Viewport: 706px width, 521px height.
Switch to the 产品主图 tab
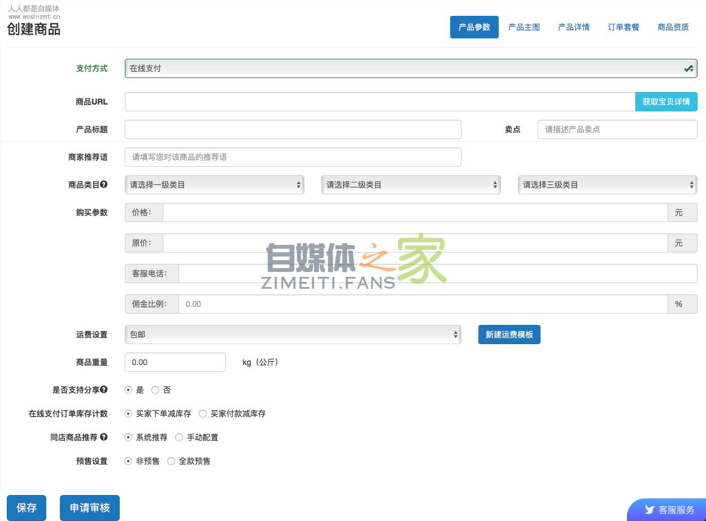coord(524,27)
